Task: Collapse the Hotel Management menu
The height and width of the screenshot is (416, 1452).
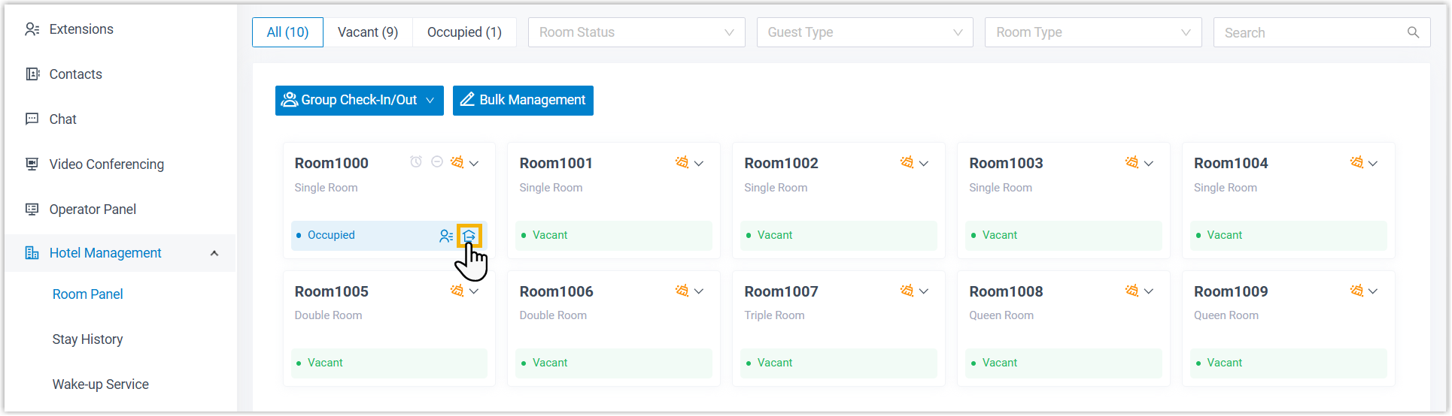Action: pos(214,253)
